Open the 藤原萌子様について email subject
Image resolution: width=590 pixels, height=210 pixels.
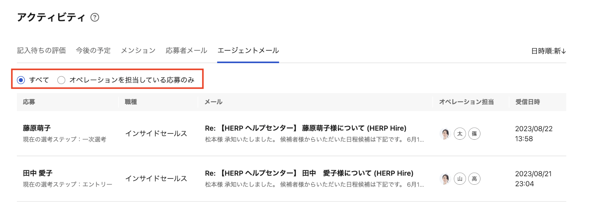click(305, 128)
